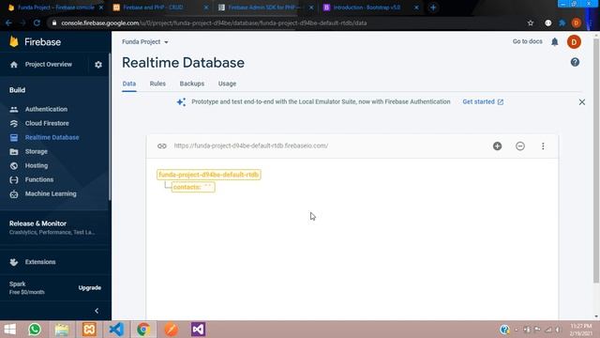Open Visual Studio Code from taskbar
The height and width of the screenshot is (338, 600).
(x=116, y=330)
